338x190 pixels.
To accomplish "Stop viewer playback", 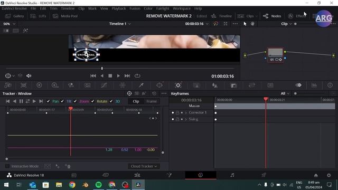I will tap(110, 76).
